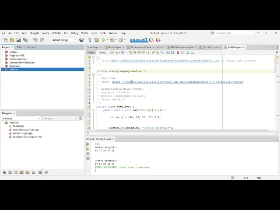Screen dimensions: 280x210
Task: Collapse the code fold at line 16
Action: pos(93,110)
